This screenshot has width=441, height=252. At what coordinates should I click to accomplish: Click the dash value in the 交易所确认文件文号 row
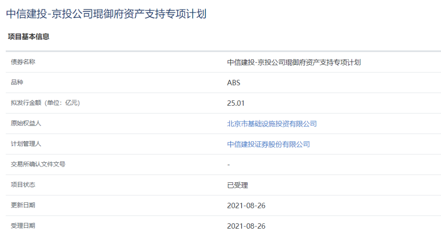point(228,165)
